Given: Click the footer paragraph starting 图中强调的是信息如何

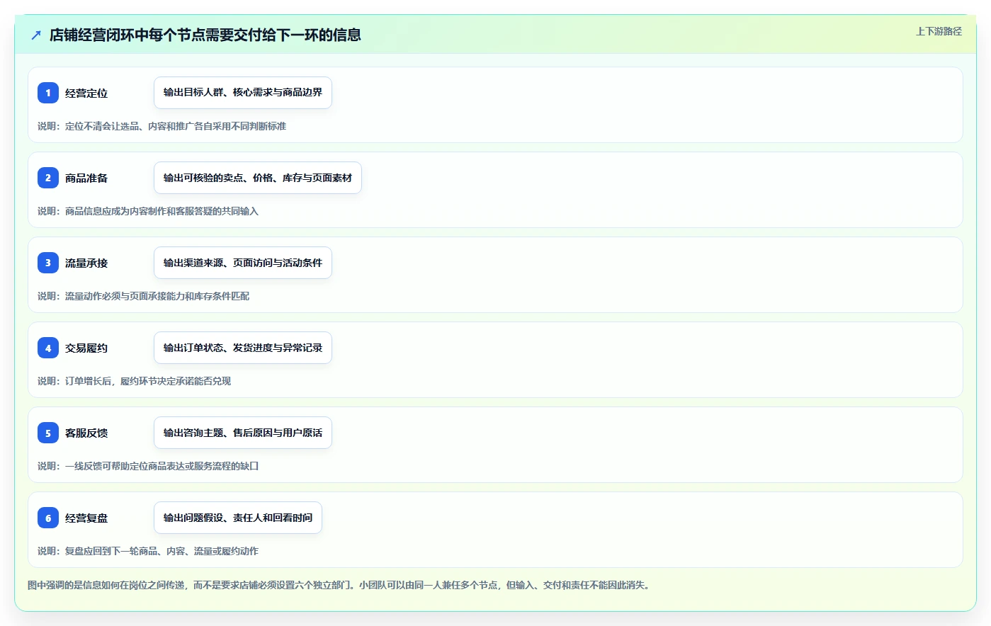Looking at the screenshot, I should pyautogui.click(x=339, y=585).
